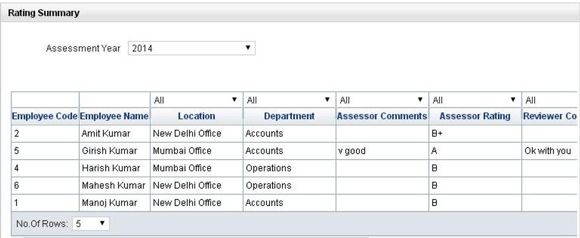The image size is (580, 238).
Task: Click the Assessor Comments column header
Action: [x=382, y=116]
